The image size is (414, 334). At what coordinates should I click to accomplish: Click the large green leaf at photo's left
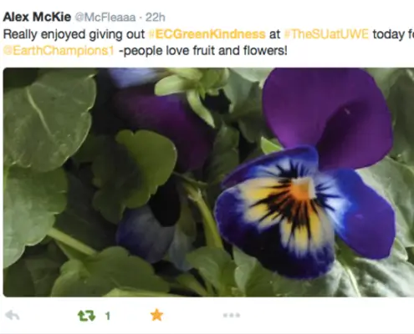pyautogui.click(x=44, y=119)
